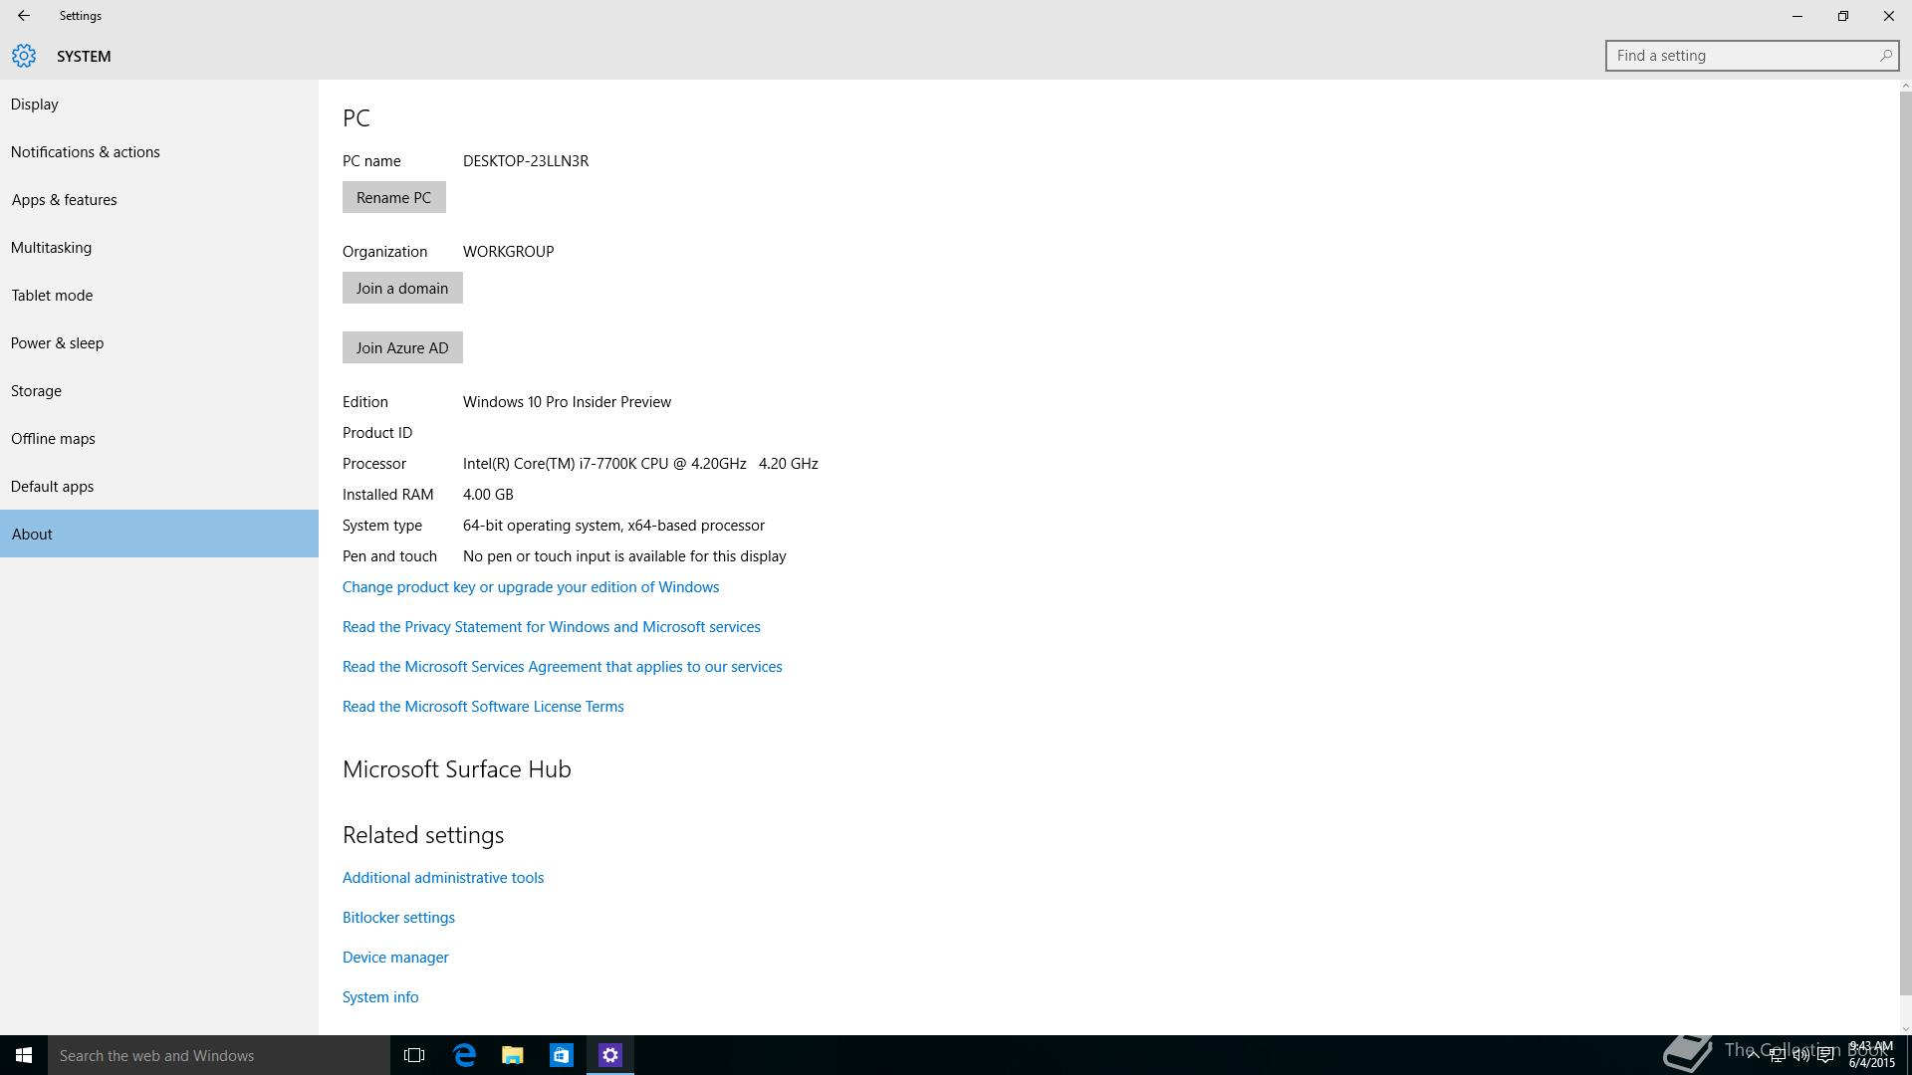Open Default apps settings
1912x1075 pixels.
159,486
